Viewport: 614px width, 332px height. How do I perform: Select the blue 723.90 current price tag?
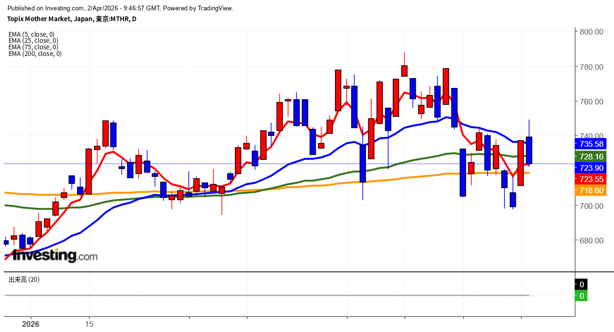(x=591, y=167)
